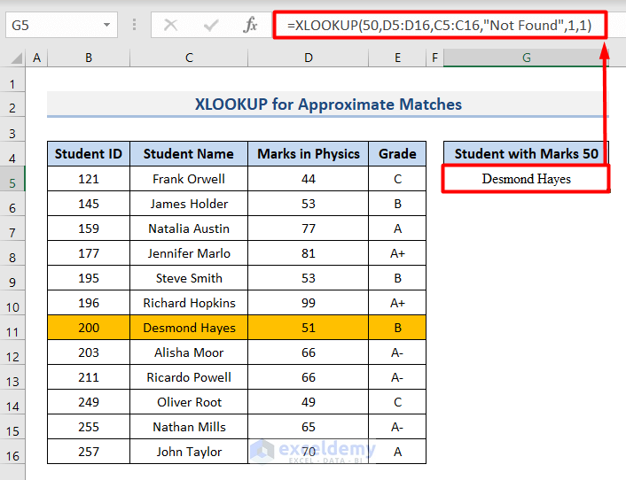Select column B header

coord(89,58)
